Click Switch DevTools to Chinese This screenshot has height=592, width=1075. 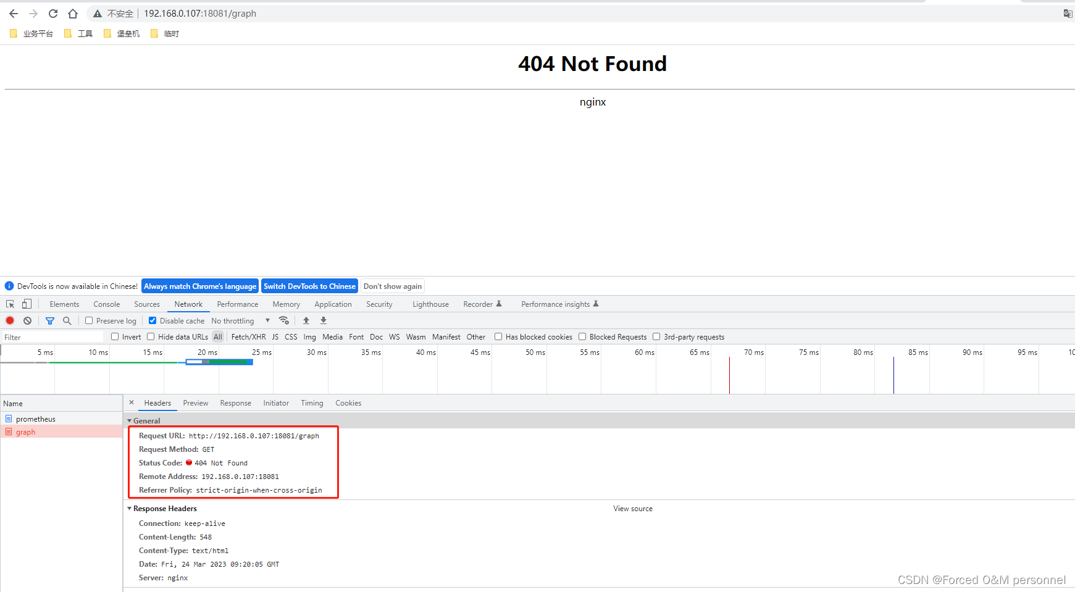(x=309, y=286)
